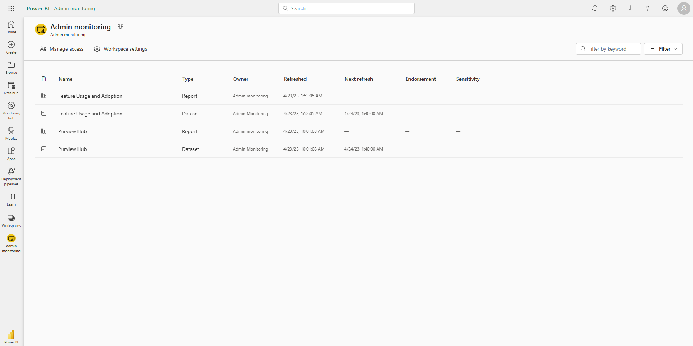Sort by Next refresh column header
This screenshot has height=346, width=693.
(x=359, y=79)
